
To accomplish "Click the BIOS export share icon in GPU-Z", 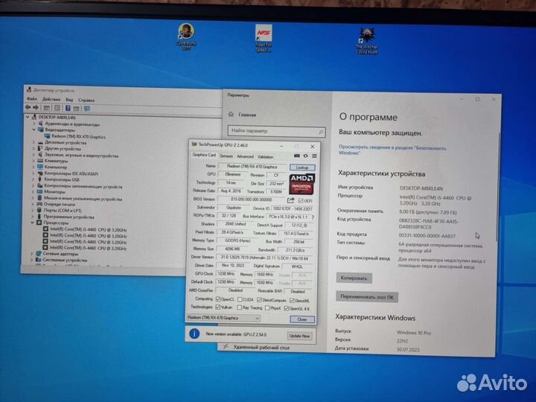I will click(290, 200).
